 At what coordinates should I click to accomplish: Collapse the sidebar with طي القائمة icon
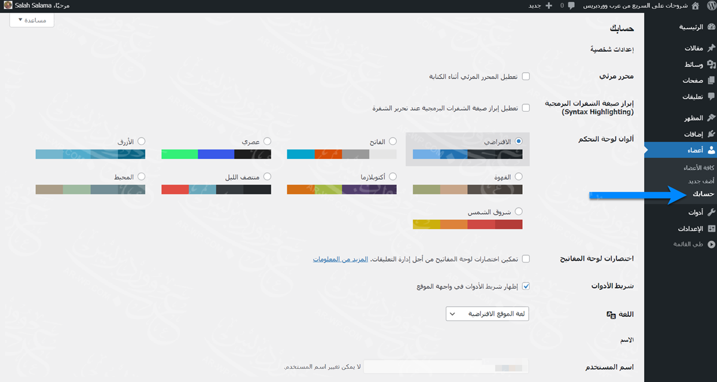click(711, 244)
